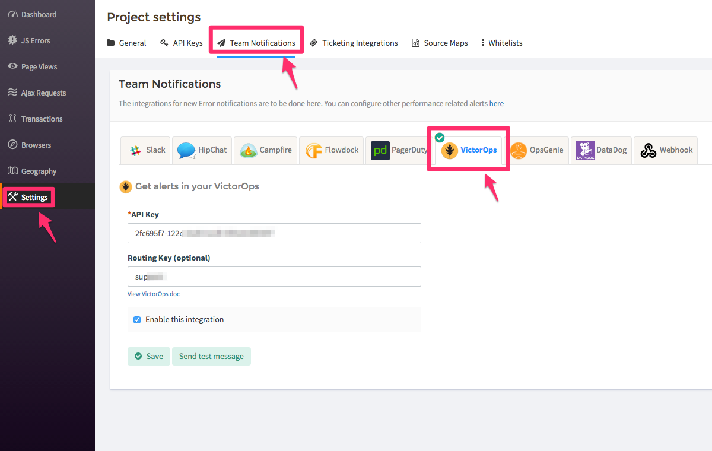Click the OpsGenie logo icon

(519, 151)
